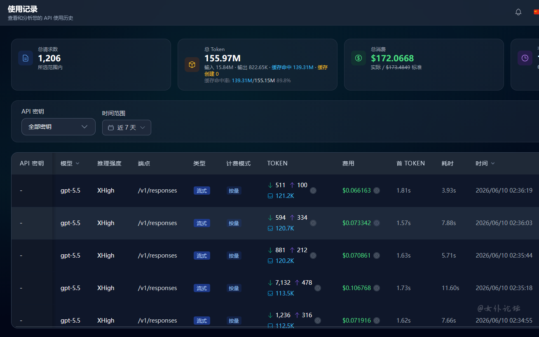Click the cube icon in 总 Token card
539x337 pixels.
(x=192, y=65)
